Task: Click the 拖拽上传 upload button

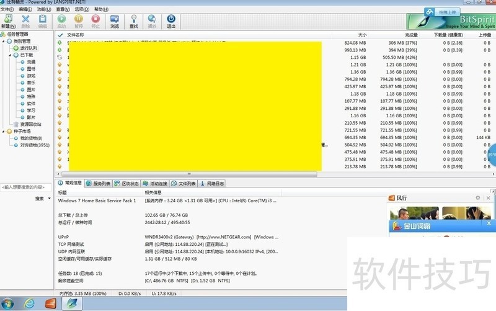Action: click(441, 12)
